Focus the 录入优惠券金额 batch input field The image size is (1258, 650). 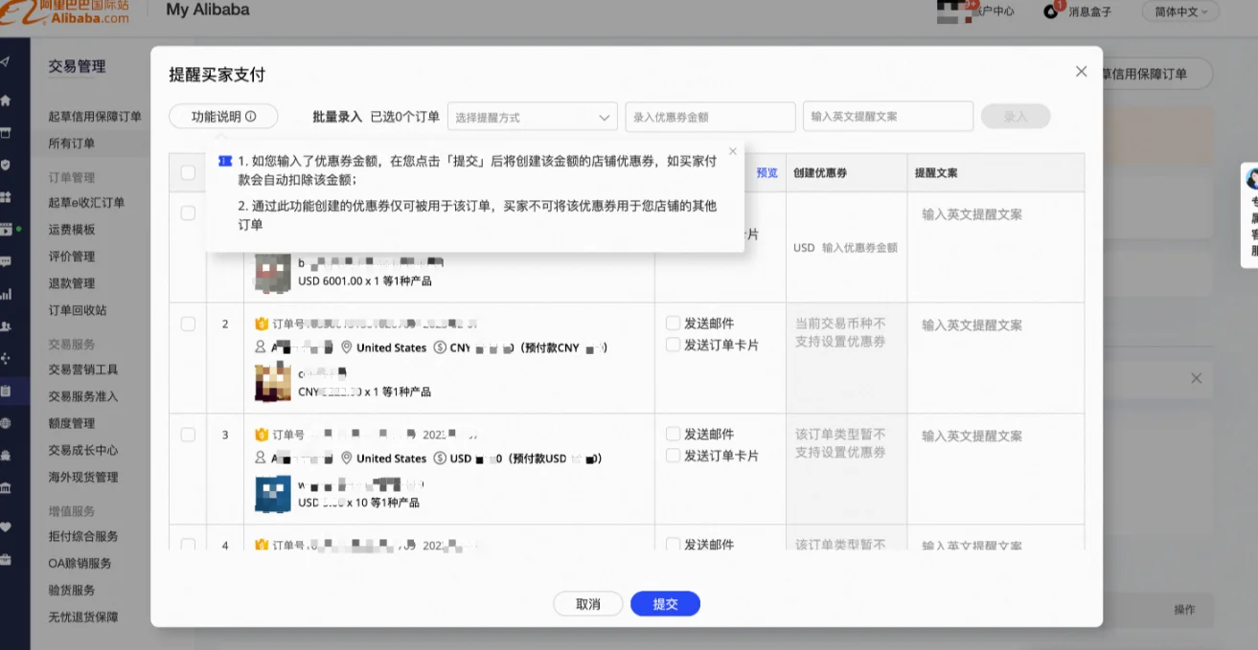point(710,117)
